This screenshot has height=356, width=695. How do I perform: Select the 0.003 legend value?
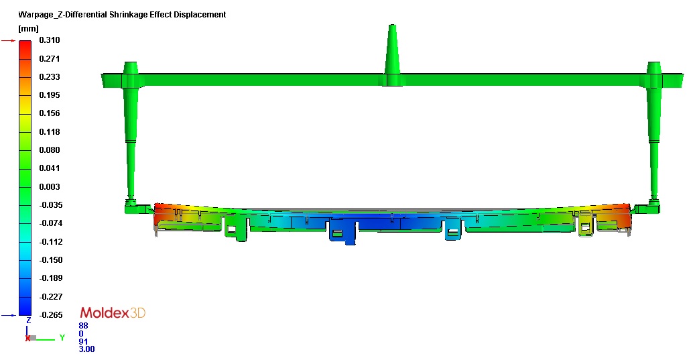click(50, 186)
